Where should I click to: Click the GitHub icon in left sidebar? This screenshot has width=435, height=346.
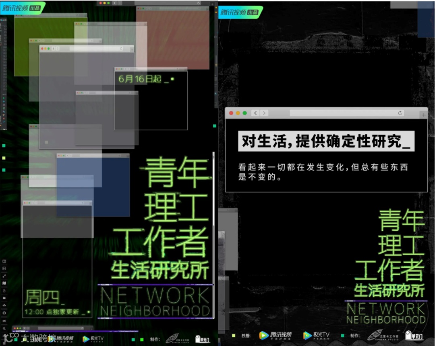[4, 313]
